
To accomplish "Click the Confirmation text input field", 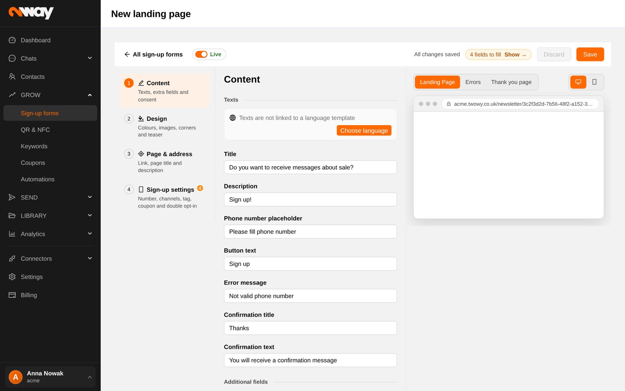I will [x=311, y=360].
